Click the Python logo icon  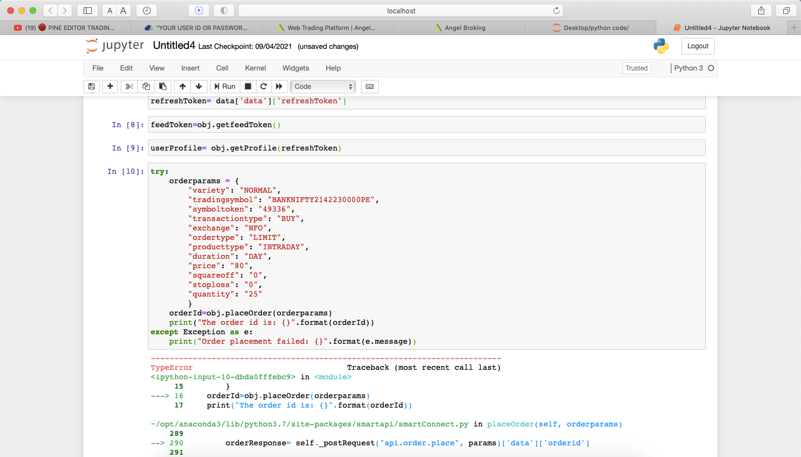[x=661, y=46]
